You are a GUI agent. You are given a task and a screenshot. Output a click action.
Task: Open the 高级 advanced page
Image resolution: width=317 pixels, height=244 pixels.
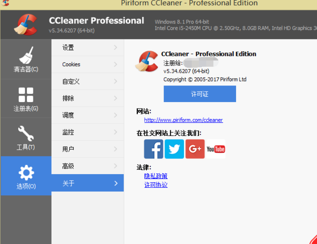[x=88, y=166]
